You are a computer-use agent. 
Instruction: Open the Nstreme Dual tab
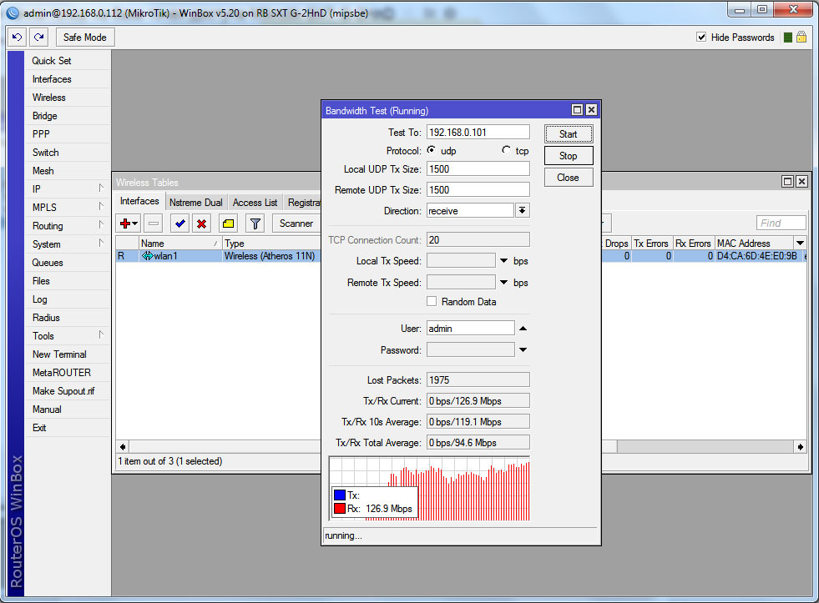[195, 203]
